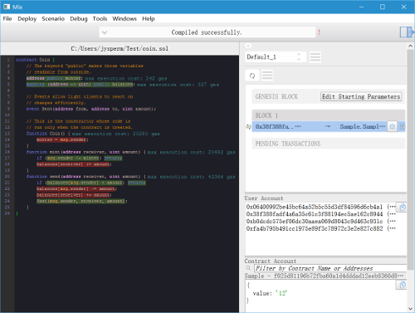Click the User Account section label
Viewport: 415px width, 313px height.
point(264,198)
